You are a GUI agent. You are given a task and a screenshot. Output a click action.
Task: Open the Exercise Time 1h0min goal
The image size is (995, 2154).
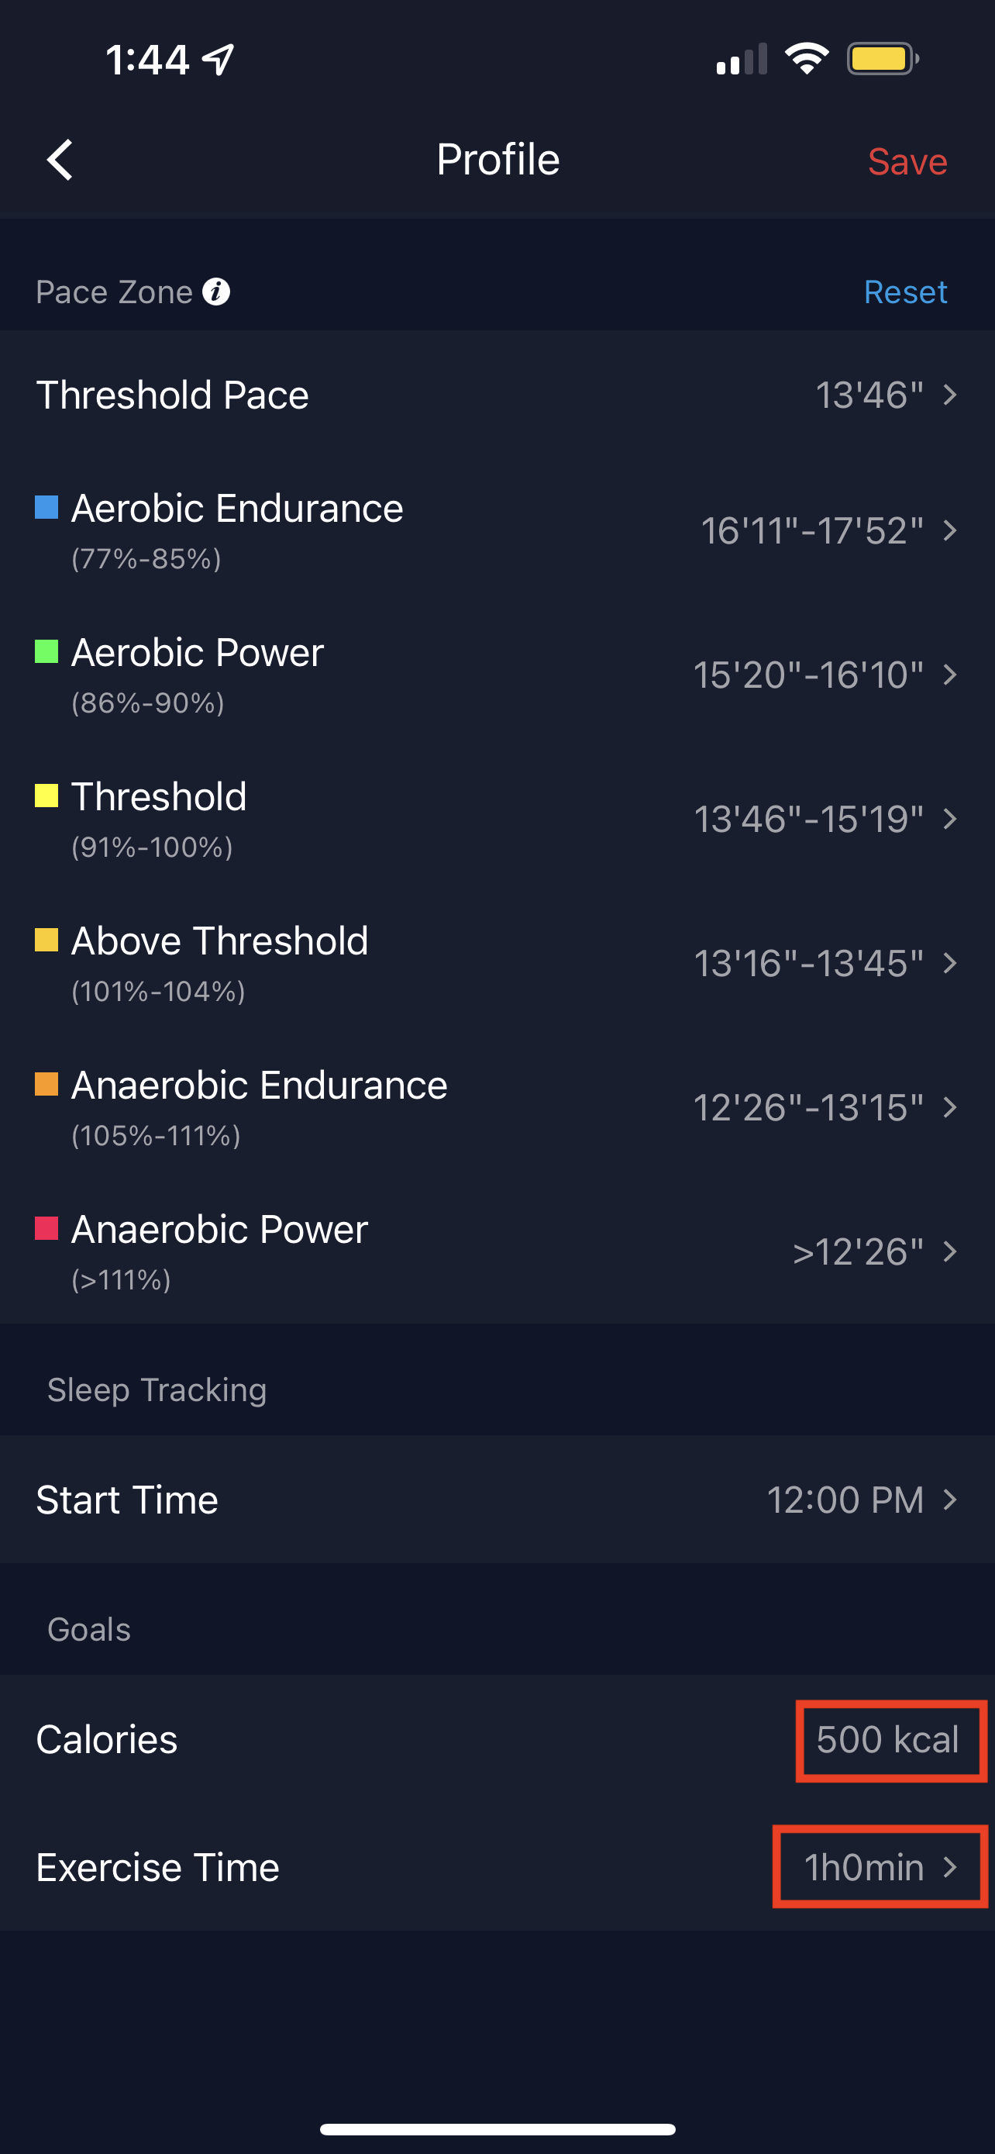tap(880, 1867)
